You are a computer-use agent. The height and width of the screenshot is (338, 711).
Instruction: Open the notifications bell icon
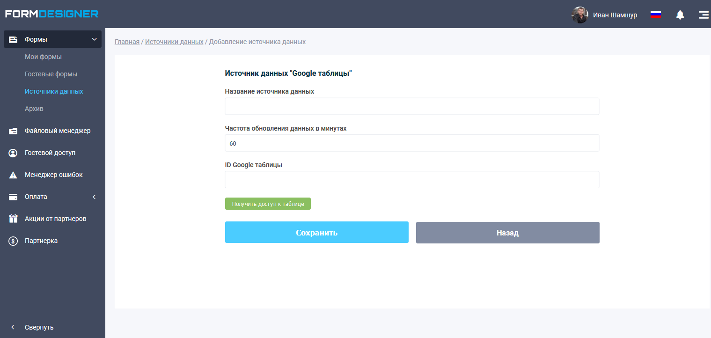click(680, 15)
